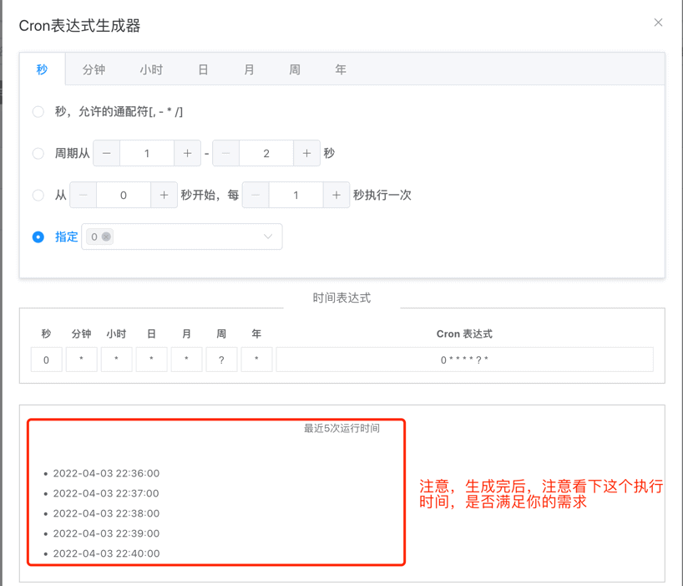Click the 秒 expression field showing 0
Image resolution: width=683 pixels, height=586 pixels.
(46, 360)
